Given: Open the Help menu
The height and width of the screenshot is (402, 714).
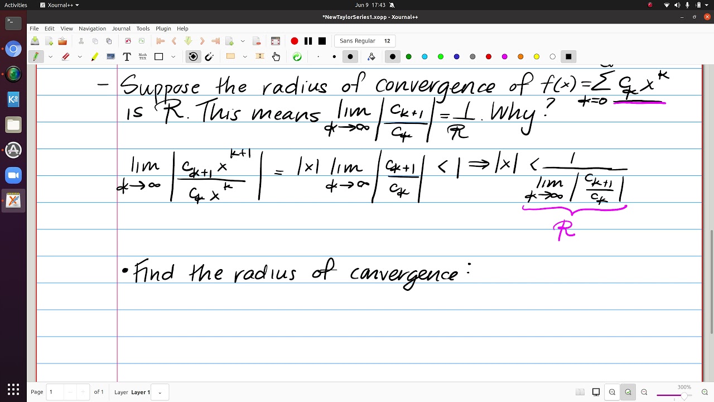Looking at the screenshot, I should [182, 28].
